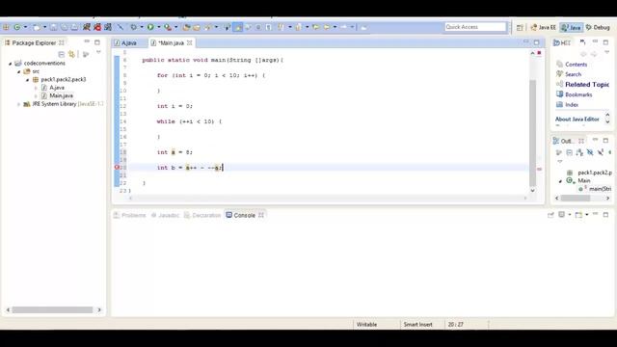Click Pin Console icon in Console toolbar

pyautogui.click(x=550, y=215)
